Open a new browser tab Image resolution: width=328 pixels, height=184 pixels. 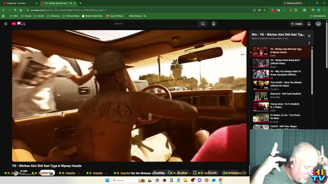[80, 3]
